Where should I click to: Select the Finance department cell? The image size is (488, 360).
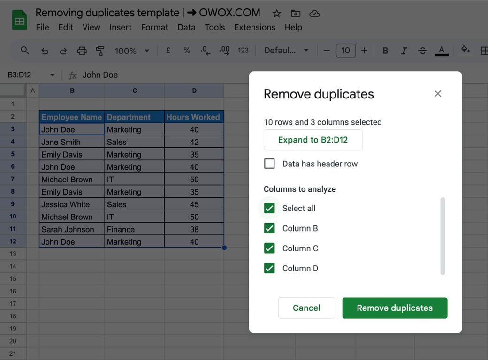[x=135, y=229]
